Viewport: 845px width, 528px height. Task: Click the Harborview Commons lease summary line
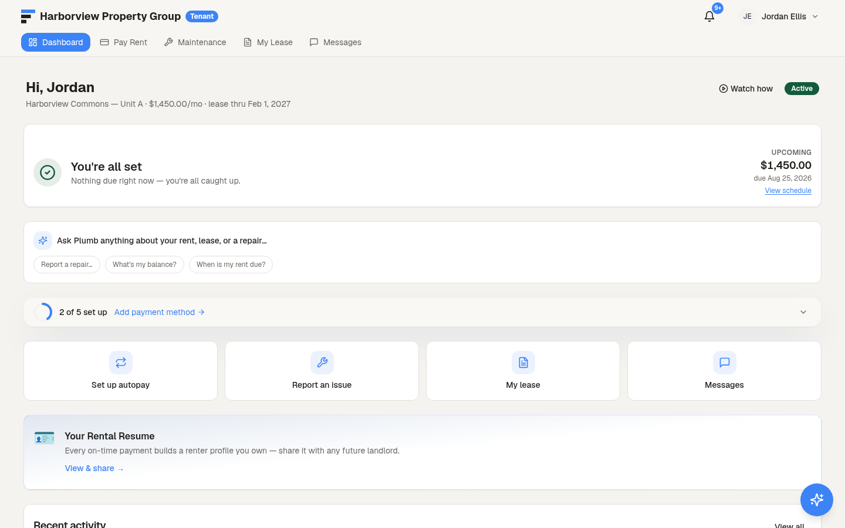[x=158, y=104]
